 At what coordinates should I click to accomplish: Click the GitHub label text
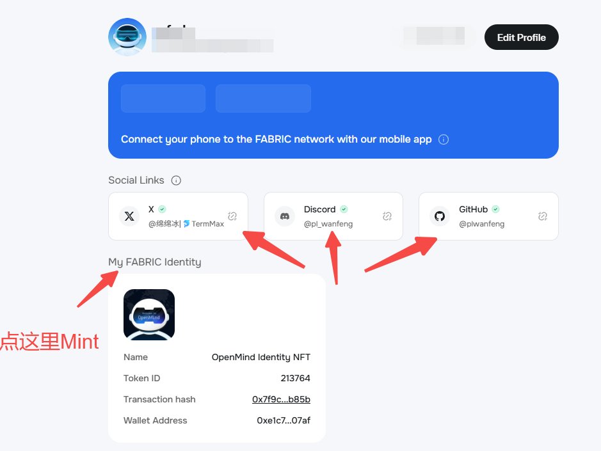pyautogui.click(x=474, y=209)
